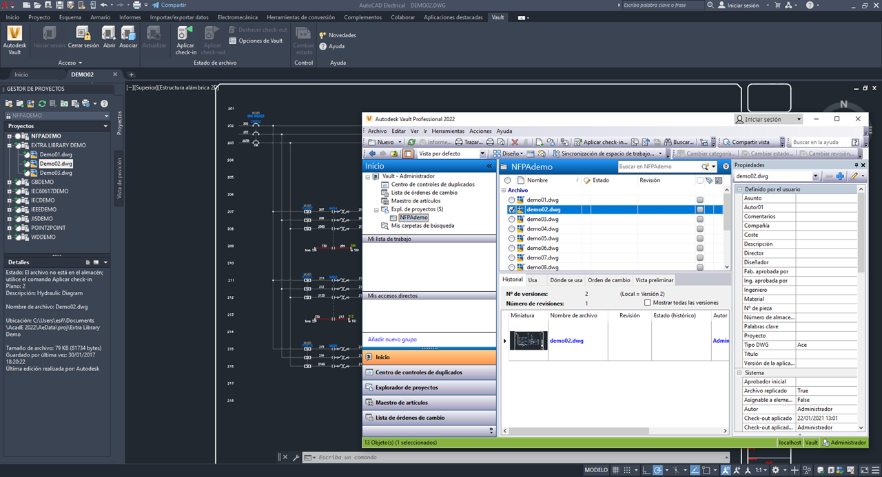
Task: Click the search magnifier in NFPAdemo search box
Action: pyautogui.click(x=706, y=167)
